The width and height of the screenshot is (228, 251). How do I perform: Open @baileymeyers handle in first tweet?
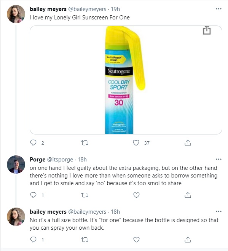(87, 9)
